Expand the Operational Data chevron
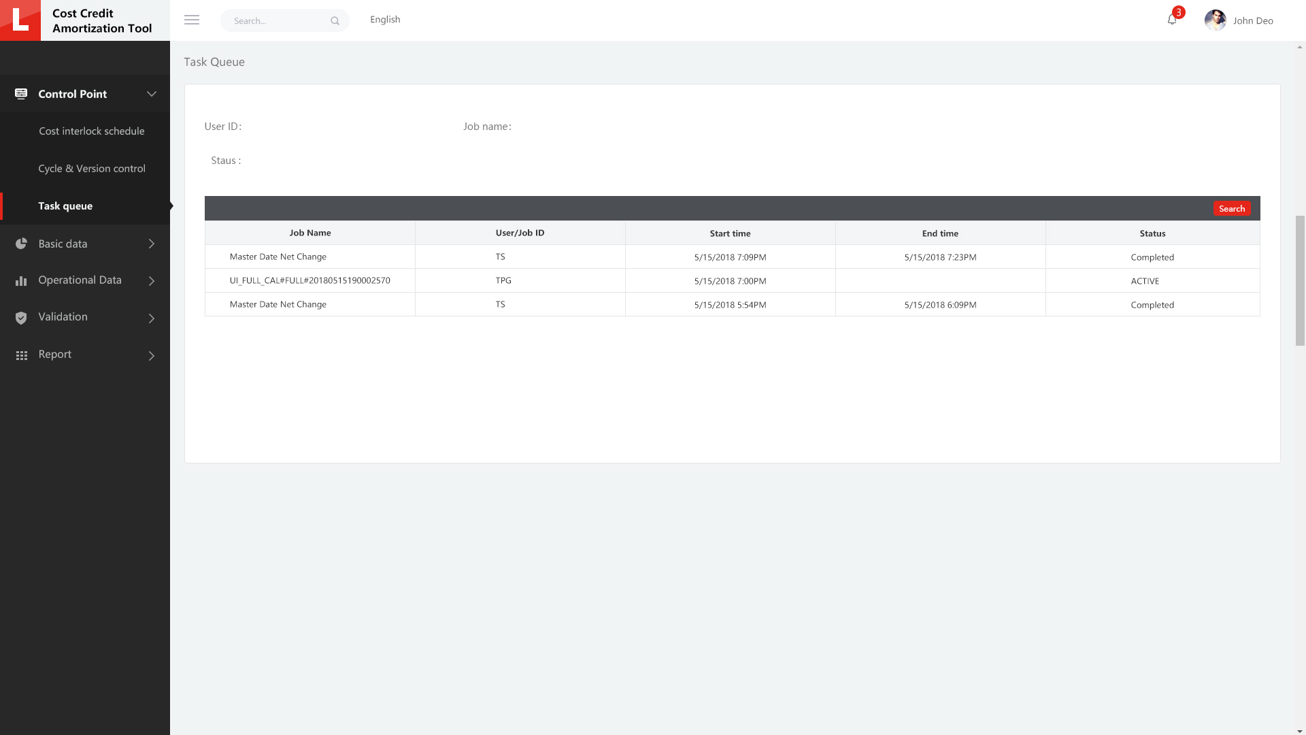Viewport: 1306px width, 735px height. pyautogui.click(x=152, y=280)
